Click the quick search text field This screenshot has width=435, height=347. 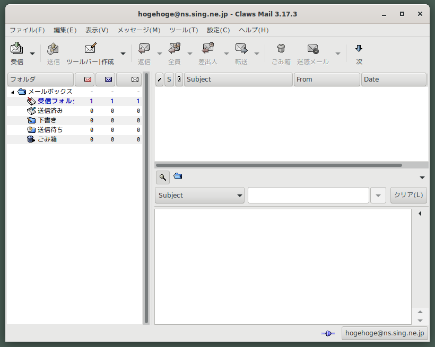click(x=309, y=195)
